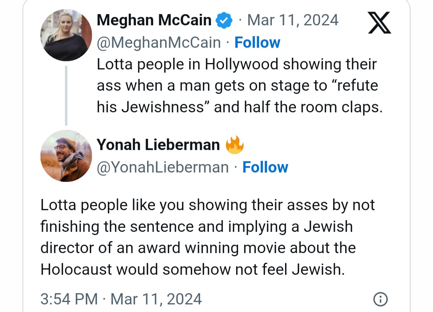The image size is (433, 312).
Task: Click the fire emoji beside Yonah Lieberman
Action: [x=235, y=145]
